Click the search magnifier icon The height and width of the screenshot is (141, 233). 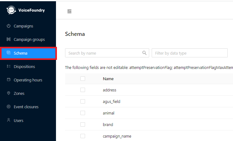[144, 53]
